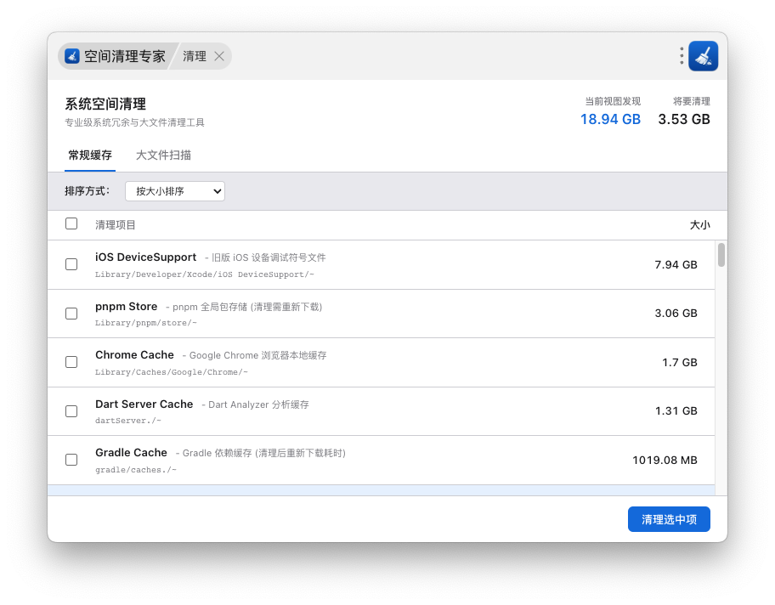
Task: Check the iOS DeviceSupport checkbox
Action: tap(71, 264)
